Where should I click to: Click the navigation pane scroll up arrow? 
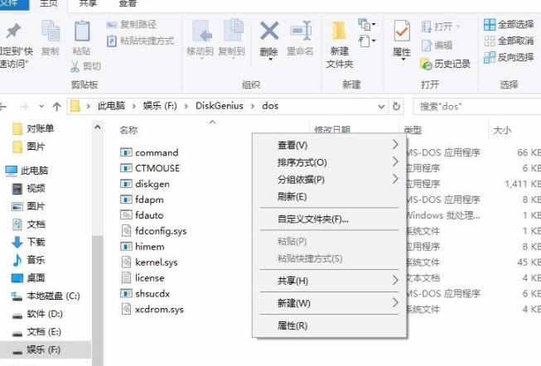coord(98,128)
